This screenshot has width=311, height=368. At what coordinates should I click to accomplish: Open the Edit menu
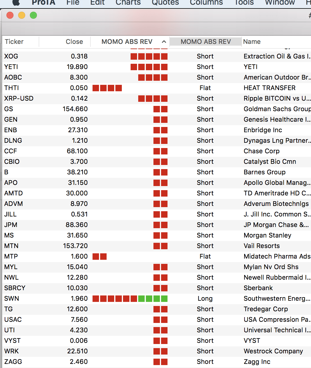tap(97, 2)
